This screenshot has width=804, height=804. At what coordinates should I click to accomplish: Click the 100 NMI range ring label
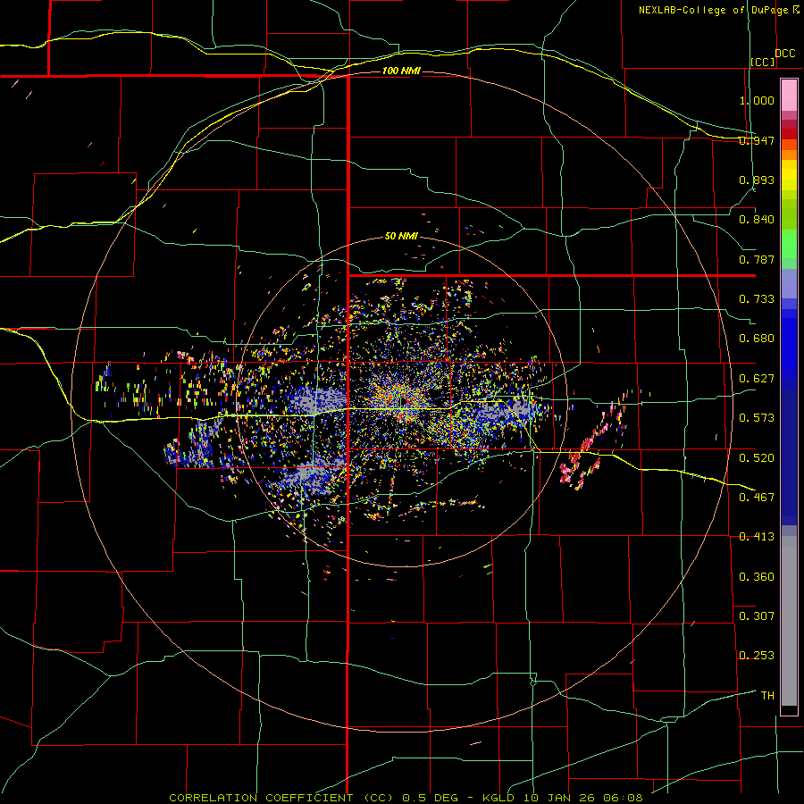(x=401, y=71)
